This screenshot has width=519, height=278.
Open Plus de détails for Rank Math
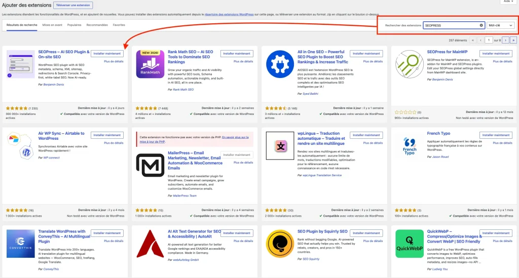point(243,61)
